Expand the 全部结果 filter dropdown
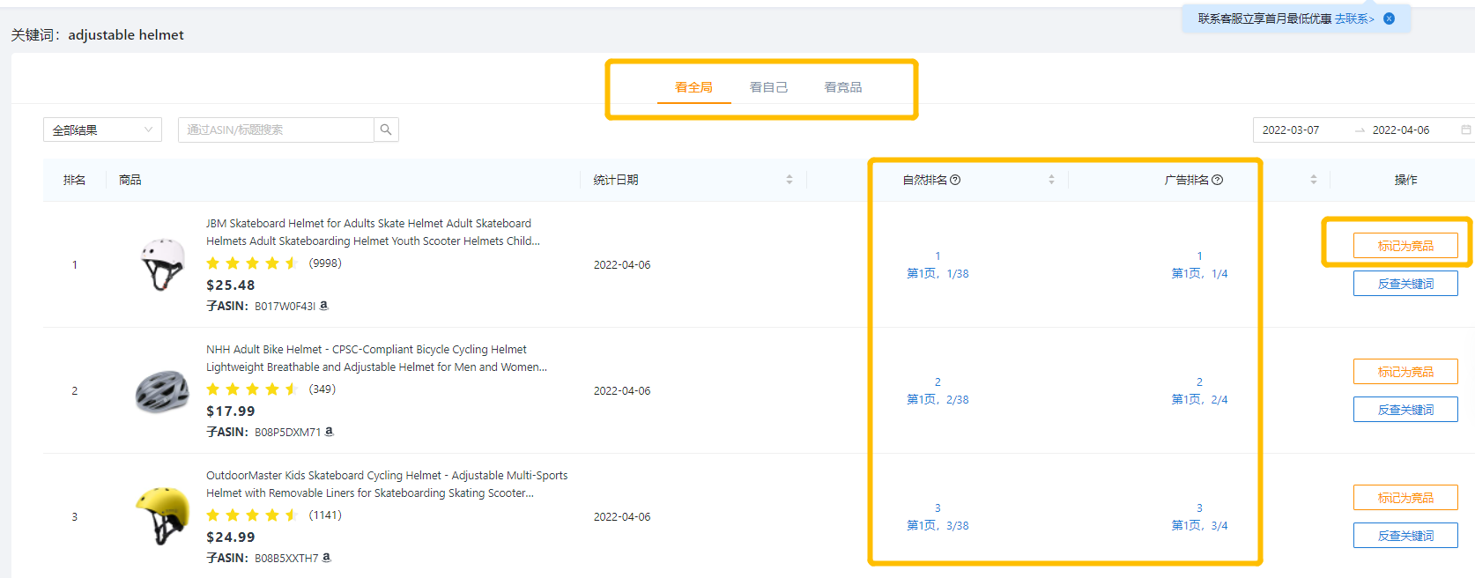The height and width of the screenshot is (578, 1475). pyautogui.click(x=102, y=130)
